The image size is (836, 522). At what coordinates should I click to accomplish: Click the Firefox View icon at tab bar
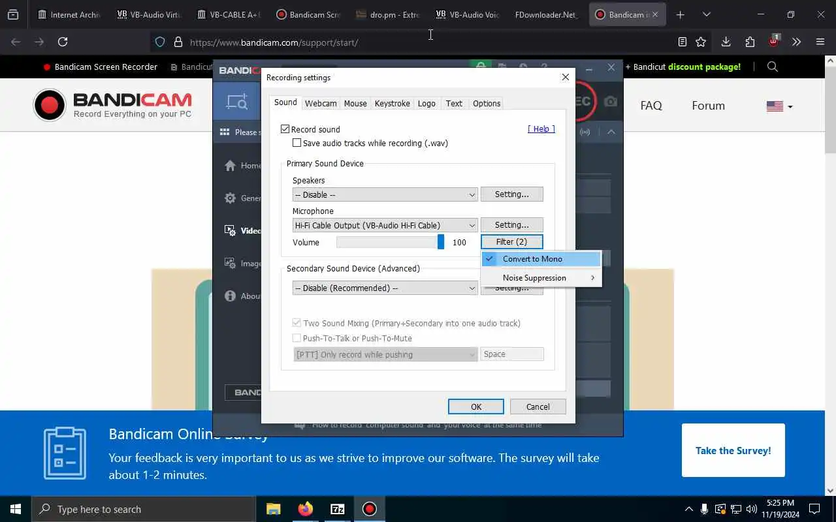point(13,14)
